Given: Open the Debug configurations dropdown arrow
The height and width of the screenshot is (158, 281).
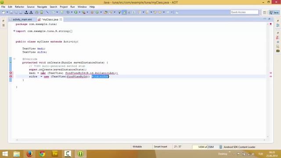Looking at the screenshot, I should coord(72,12).
